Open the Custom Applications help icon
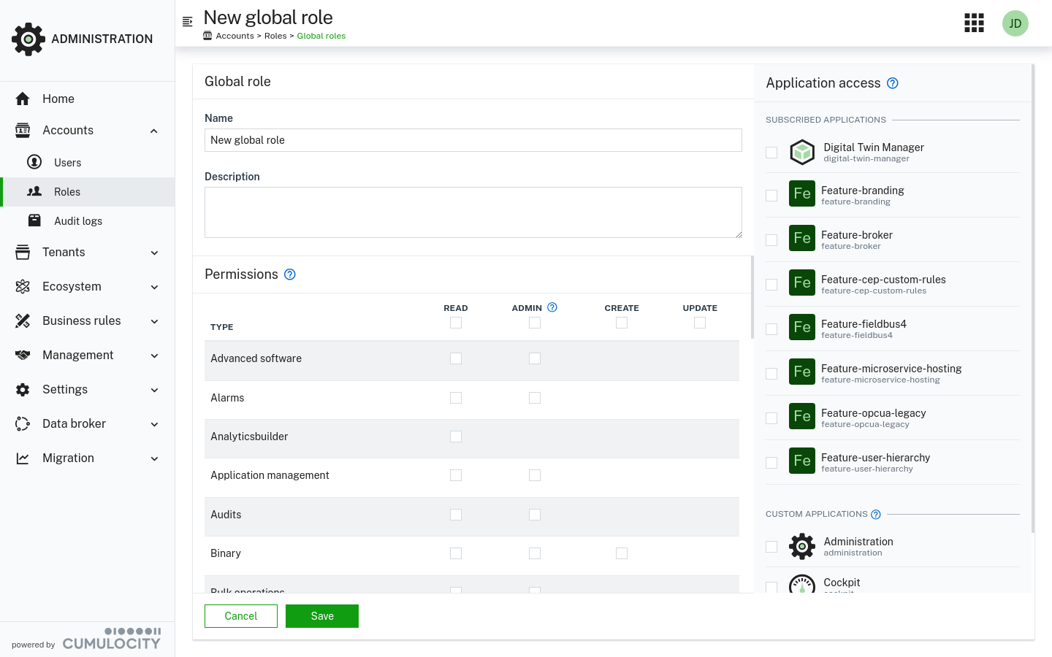The height and width of the screenshot is (657, 1052). click(x=875, y=514)
